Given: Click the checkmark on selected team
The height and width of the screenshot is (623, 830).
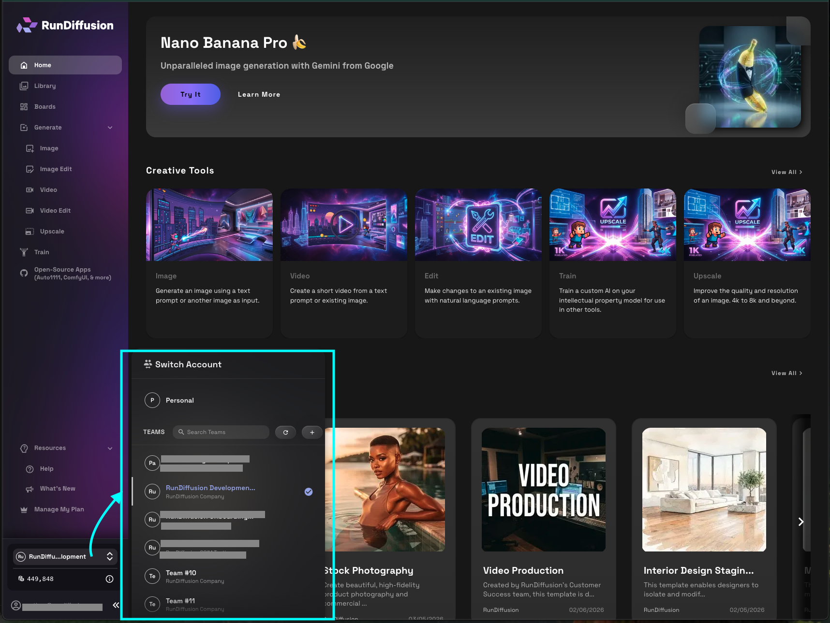Looking at the screenshot, I should click(309, 492).
